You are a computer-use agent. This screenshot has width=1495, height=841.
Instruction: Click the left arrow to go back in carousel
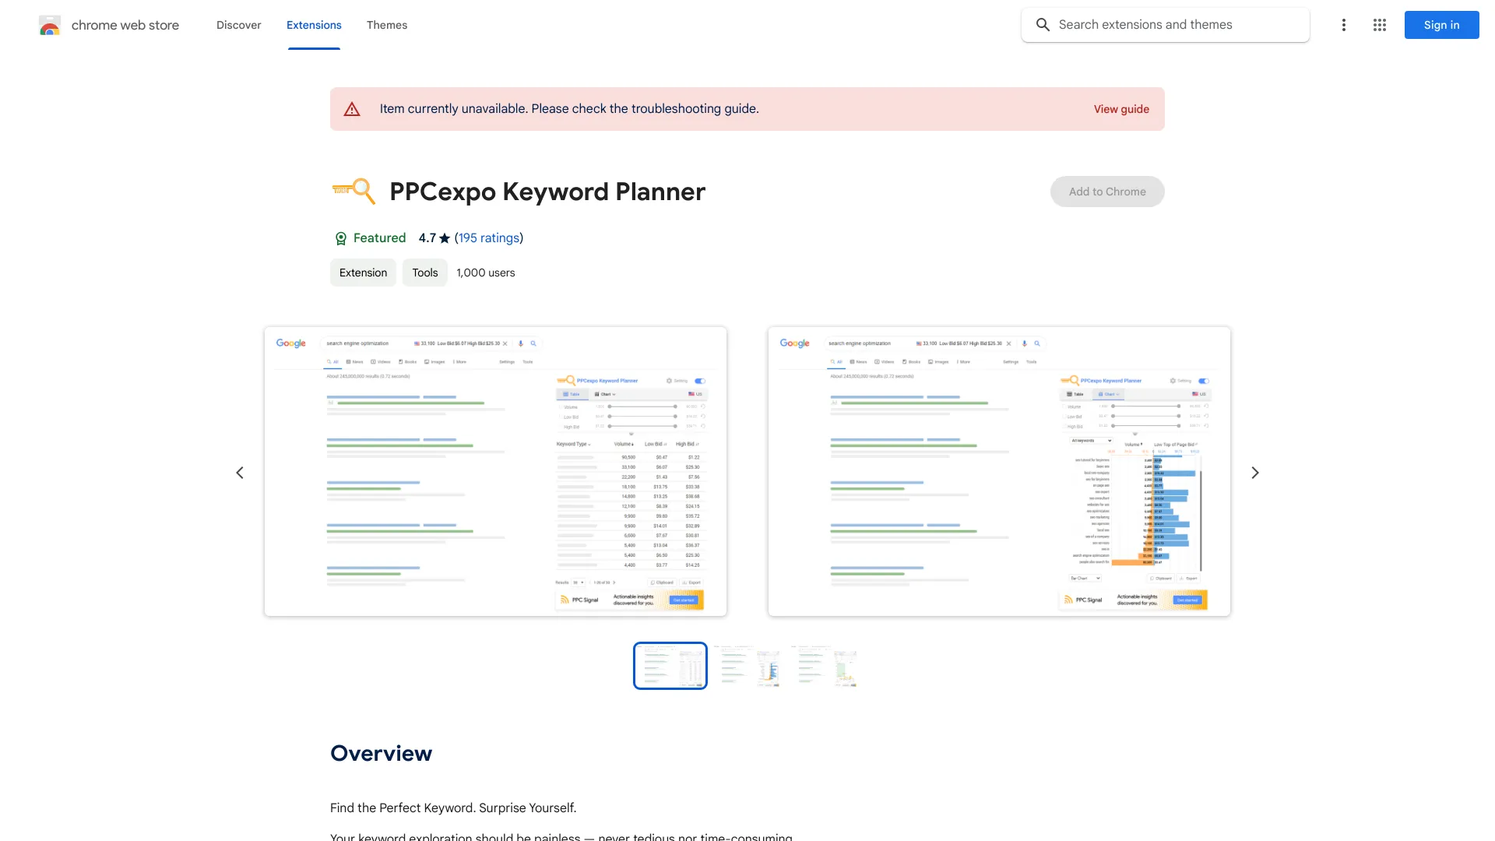point(239,473)
